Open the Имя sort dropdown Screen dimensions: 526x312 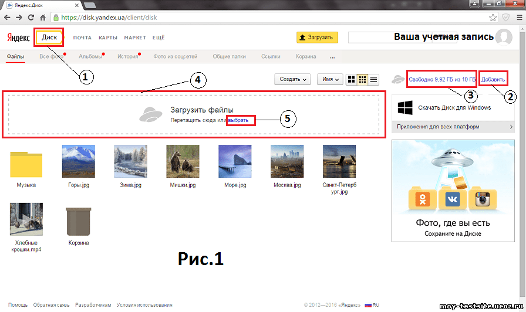pos(330,79)
